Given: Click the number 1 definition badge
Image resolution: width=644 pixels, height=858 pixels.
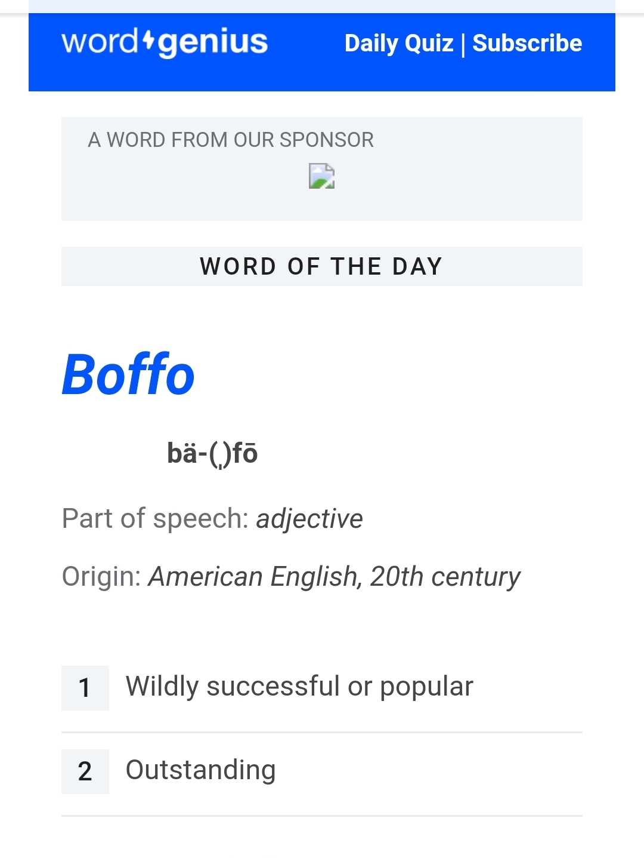Looking at the screenshot, I should tap(85, 687).
